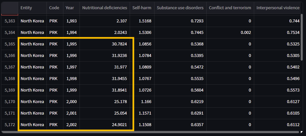Select Nutritional deficiencies value 25.054
The image size is (306, 136).
105,113
